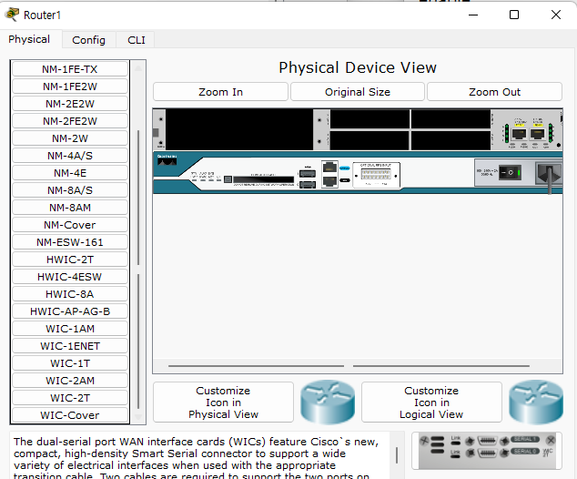Select the Physical tab

[29, 39]
